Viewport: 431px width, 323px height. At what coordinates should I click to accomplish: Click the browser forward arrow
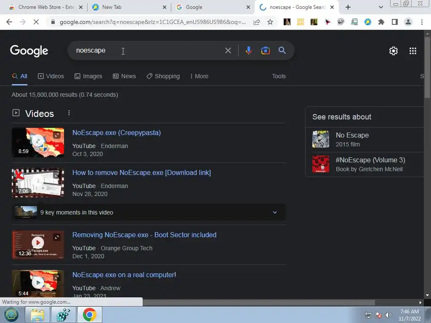click(x=23, y=22)
